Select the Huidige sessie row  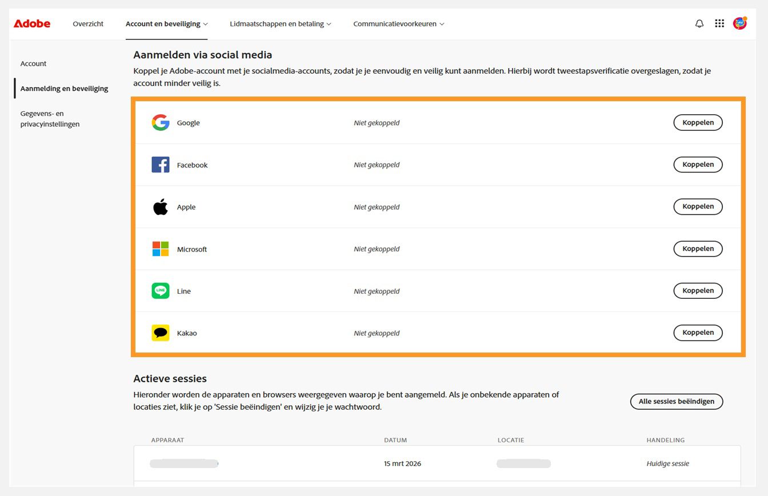(x=667, y=463)
